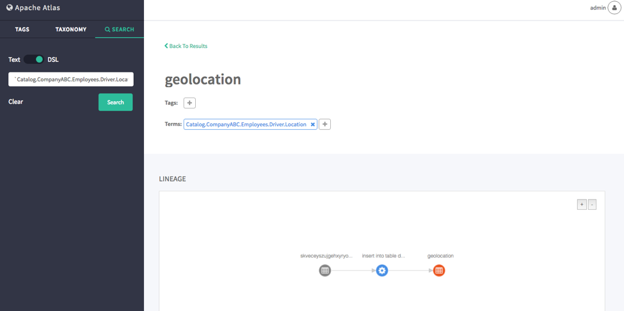Select the blue process gear lineage node

click(382, 271)
